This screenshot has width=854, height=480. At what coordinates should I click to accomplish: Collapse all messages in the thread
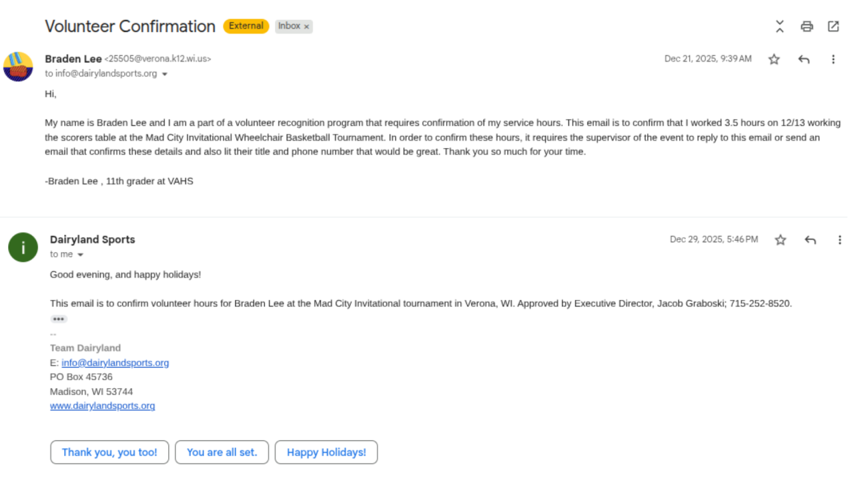click(779, 27)
